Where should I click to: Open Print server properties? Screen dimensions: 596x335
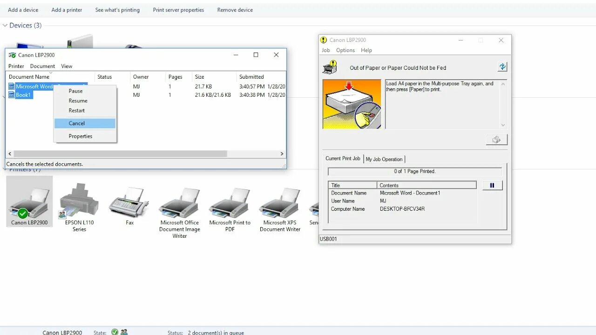pyautogui.click(x=178, y=10)
